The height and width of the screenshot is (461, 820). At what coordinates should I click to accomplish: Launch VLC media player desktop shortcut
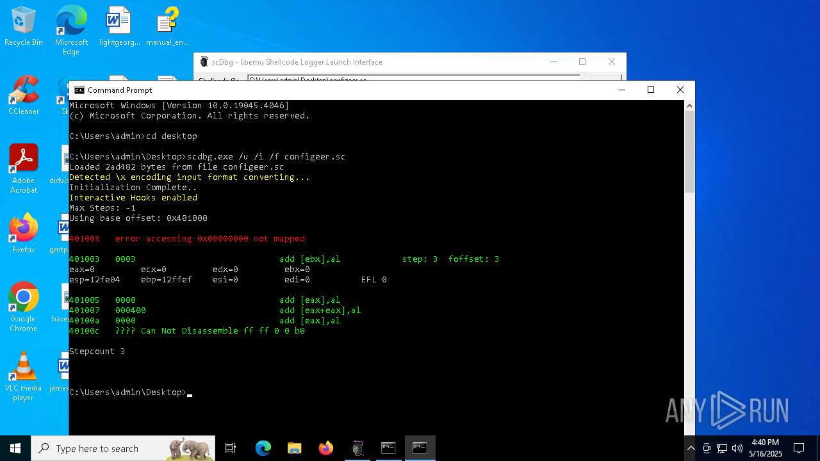(x=24, y=376)
